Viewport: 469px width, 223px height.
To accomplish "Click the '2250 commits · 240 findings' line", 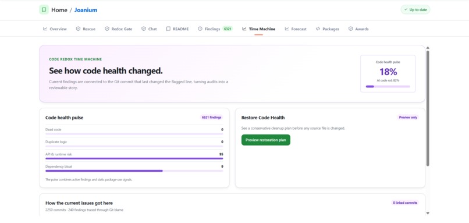I will 84,210.
